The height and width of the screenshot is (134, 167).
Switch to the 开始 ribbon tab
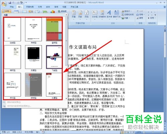[x=12, y=7]
